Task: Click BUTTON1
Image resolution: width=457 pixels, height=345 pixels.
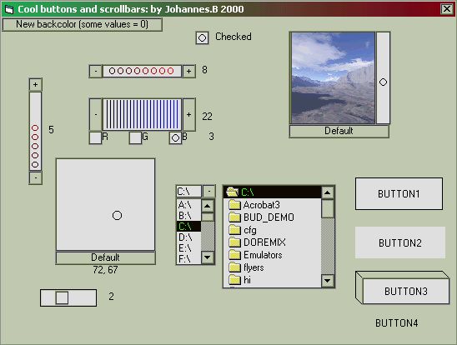Action: coord(399,194)
